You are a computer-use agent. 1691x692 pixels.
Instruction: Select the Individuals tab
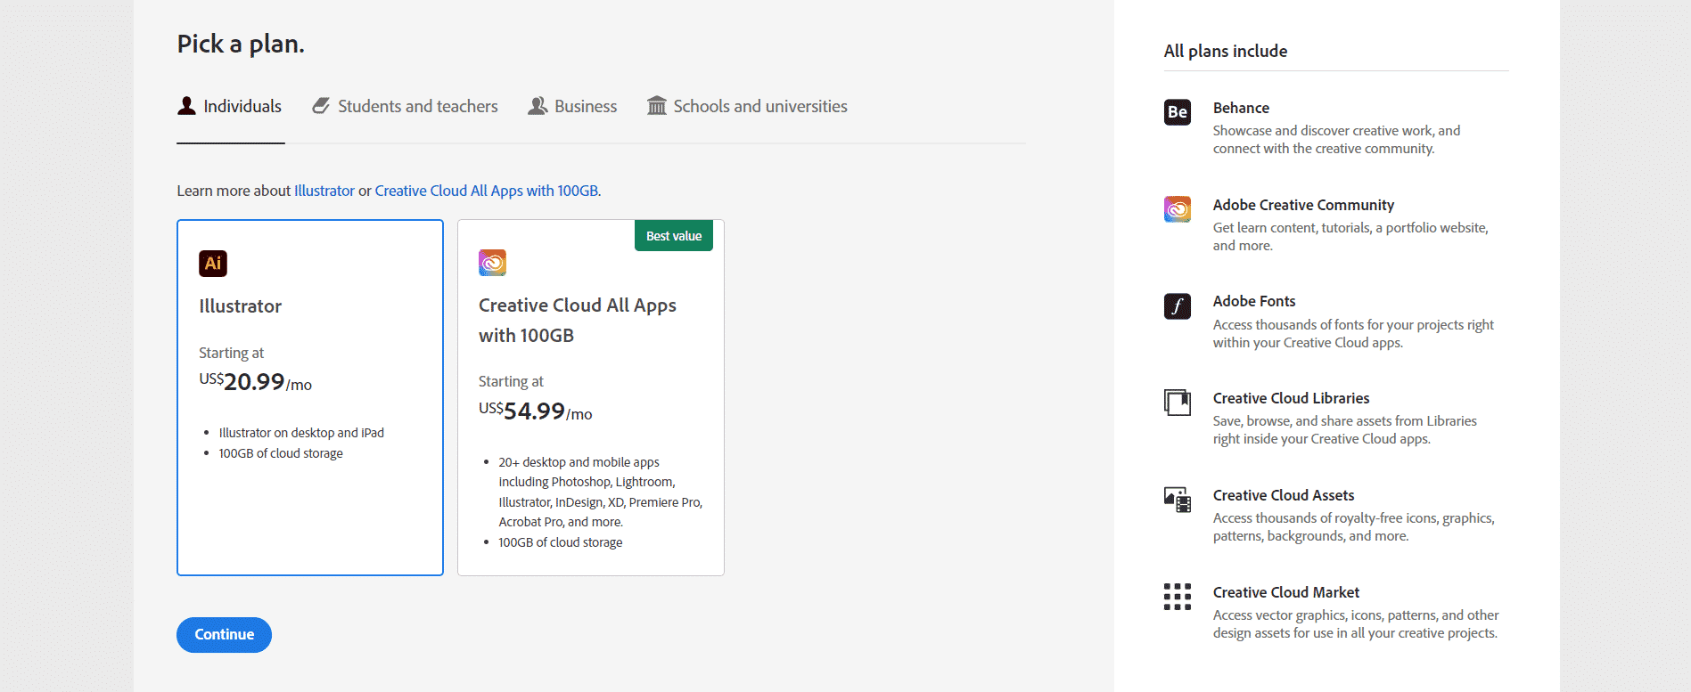pos(230,107)
